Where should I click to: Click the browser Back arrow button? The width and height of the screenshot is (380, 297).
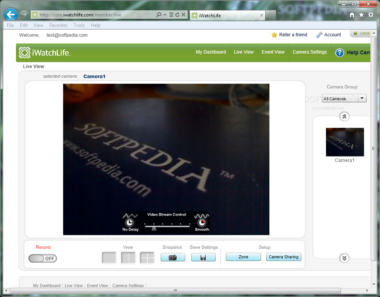(11, 15)
